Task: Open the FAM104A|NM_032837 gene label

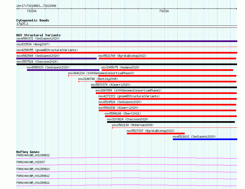Action: pos(31,162)
